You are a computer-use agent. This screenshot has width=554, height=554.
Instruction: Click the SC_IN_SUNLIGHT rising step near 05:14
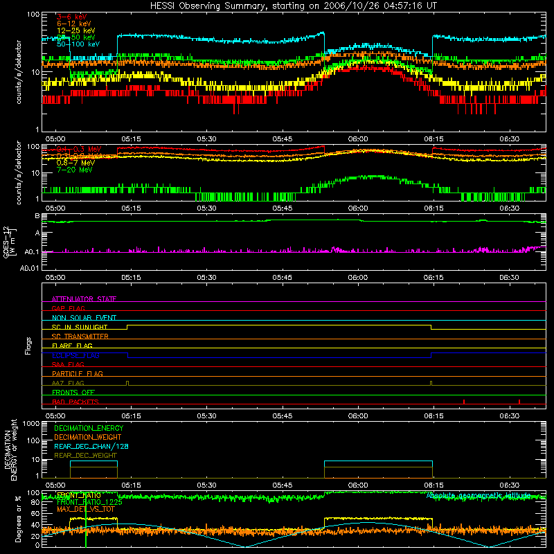[x=127, y=327]
